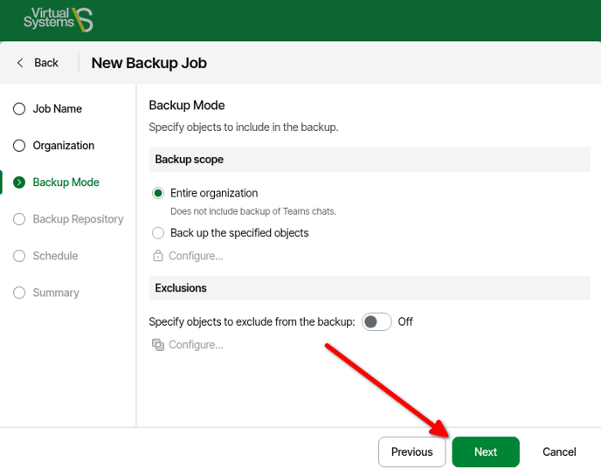Go to the Job Name step

[57, 109]
